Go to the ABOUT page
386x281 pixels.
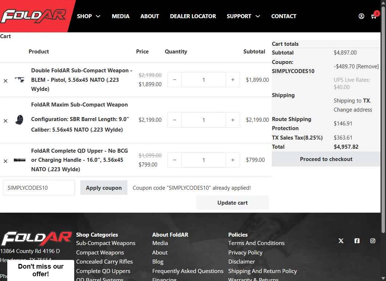(x=150, y=16)
